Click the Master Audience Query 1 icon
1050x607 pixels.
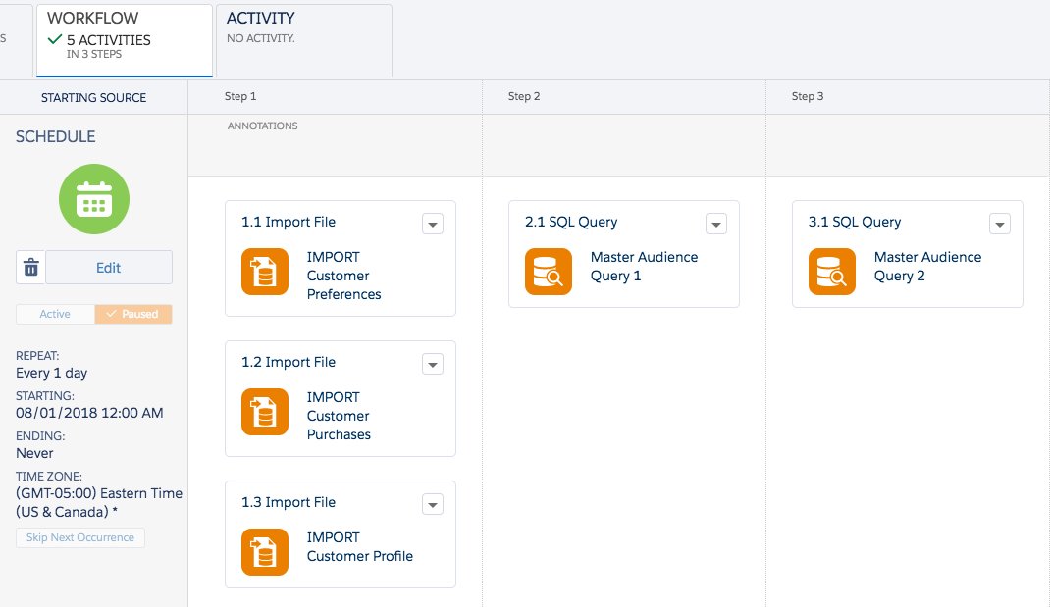click(x=549, y=273)
